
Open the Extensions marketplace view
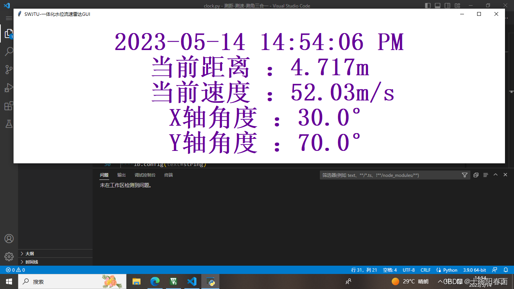pyautogui.click(x=9, y=106)
